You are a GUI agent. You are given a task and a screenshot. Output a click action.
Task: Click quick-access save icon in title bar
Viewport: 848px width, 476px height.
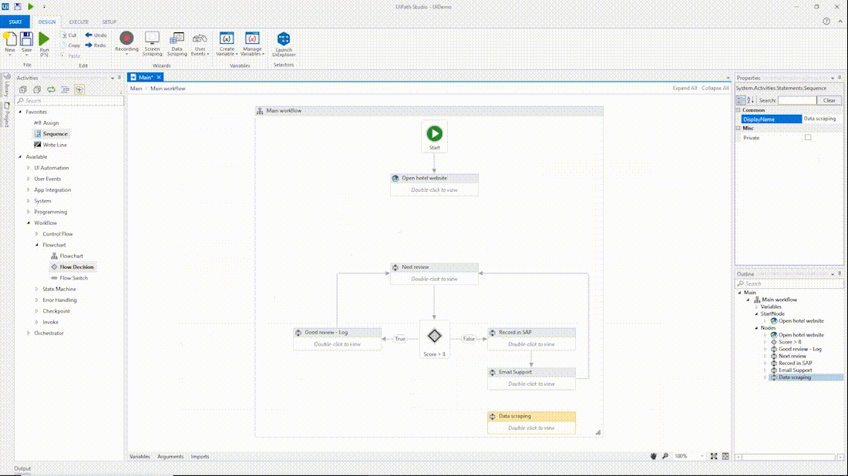tap(18, 6)
